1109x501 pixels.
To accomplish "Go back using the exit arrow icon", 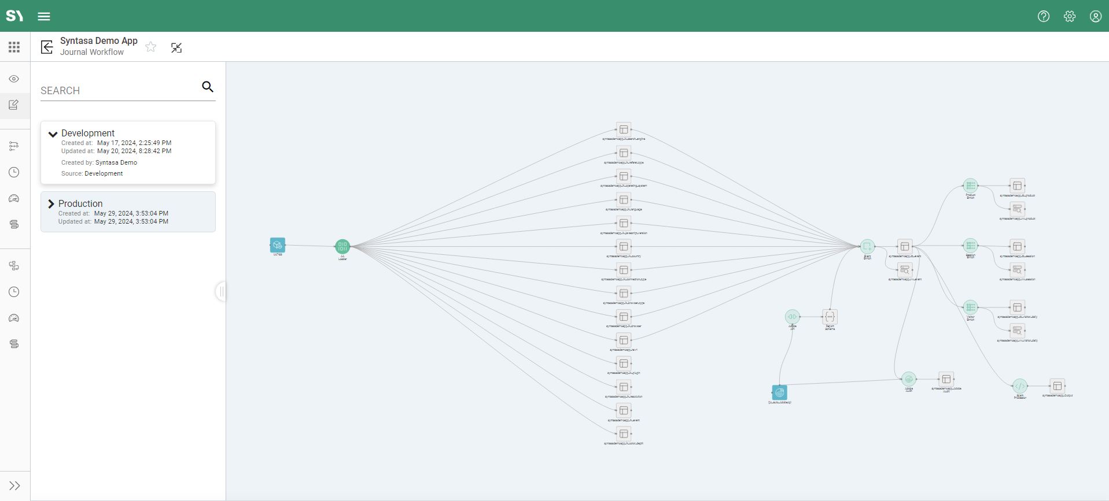I will pyautogui.click(x=47, y=47).
